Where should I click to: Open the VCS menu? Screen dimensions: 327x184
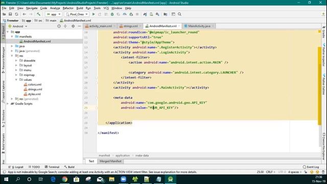coord(106,8)
